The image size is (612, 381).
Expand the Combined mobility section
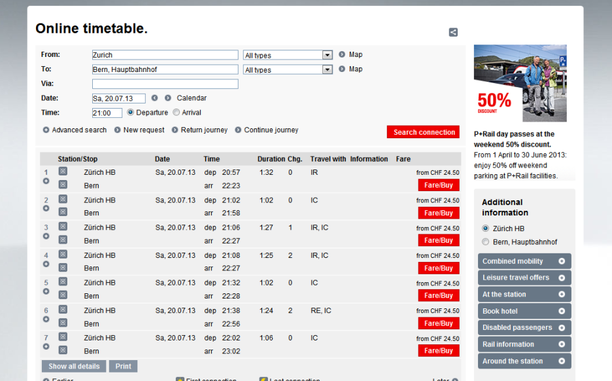524,261
